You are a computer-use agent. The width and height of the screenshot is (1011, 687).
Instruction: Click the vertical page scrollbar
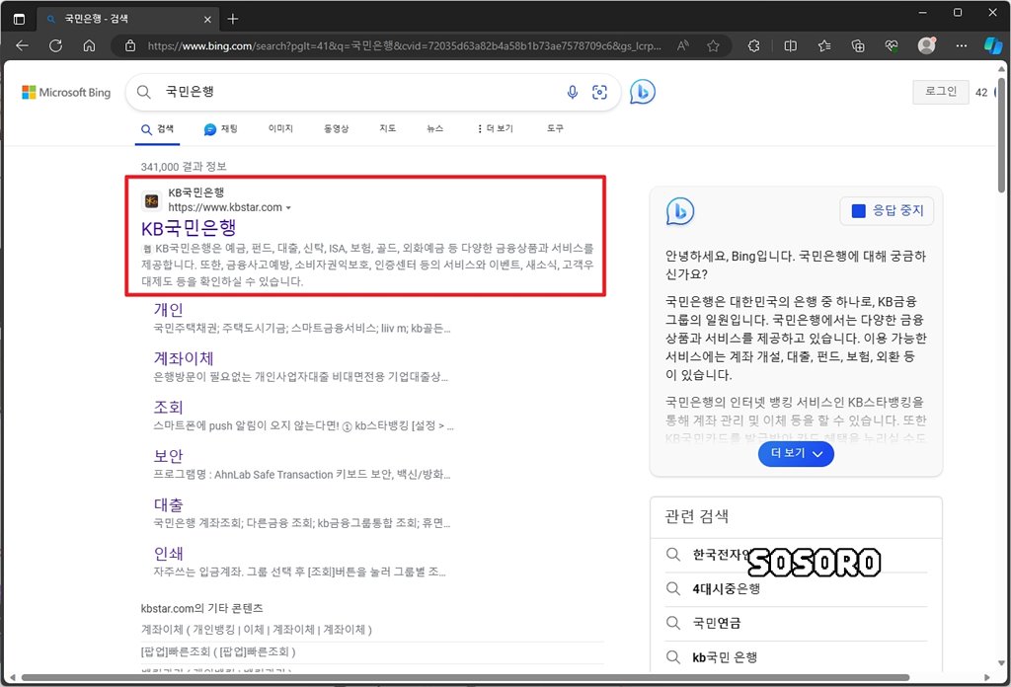tap(1001, 134)
